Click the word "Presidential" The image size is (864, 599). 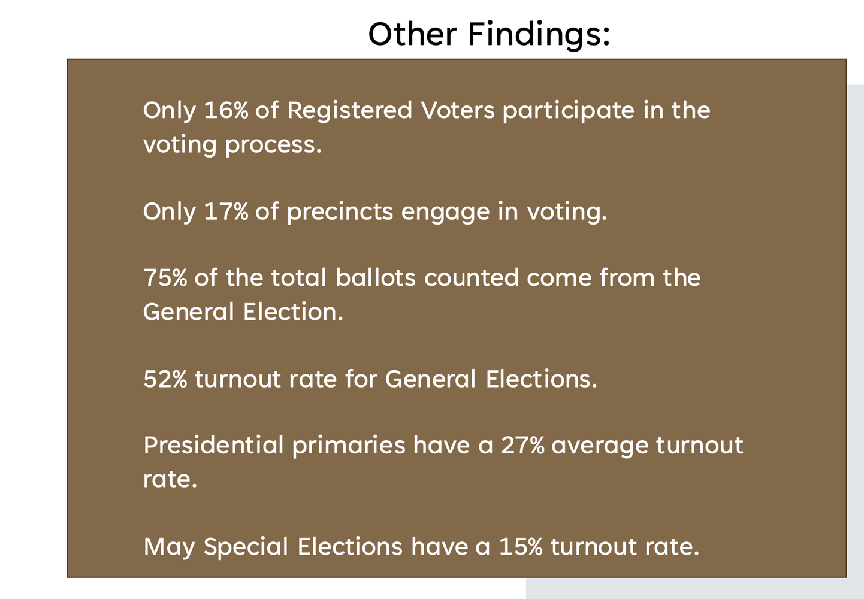pos(213,446)
